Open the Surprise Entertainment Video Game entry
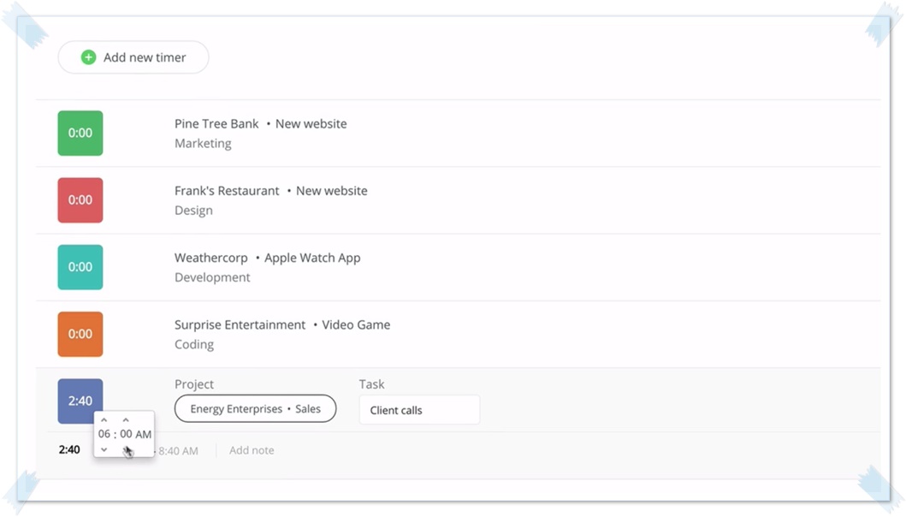The image size is (906, 517). (281, 325)
